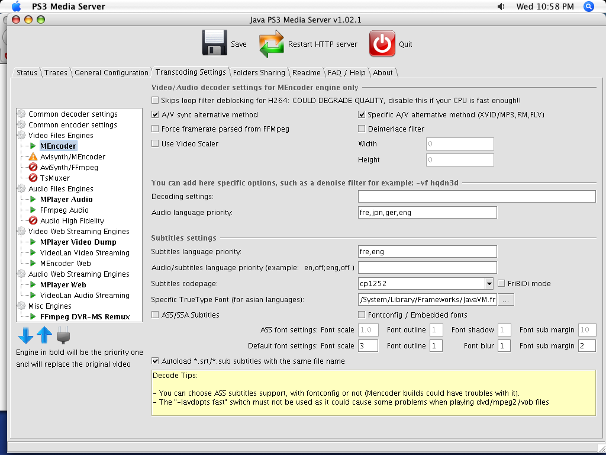Click the blue up arrow engine priority icon
The width and height of the screenshot is (606, 455).
[44, 335]
